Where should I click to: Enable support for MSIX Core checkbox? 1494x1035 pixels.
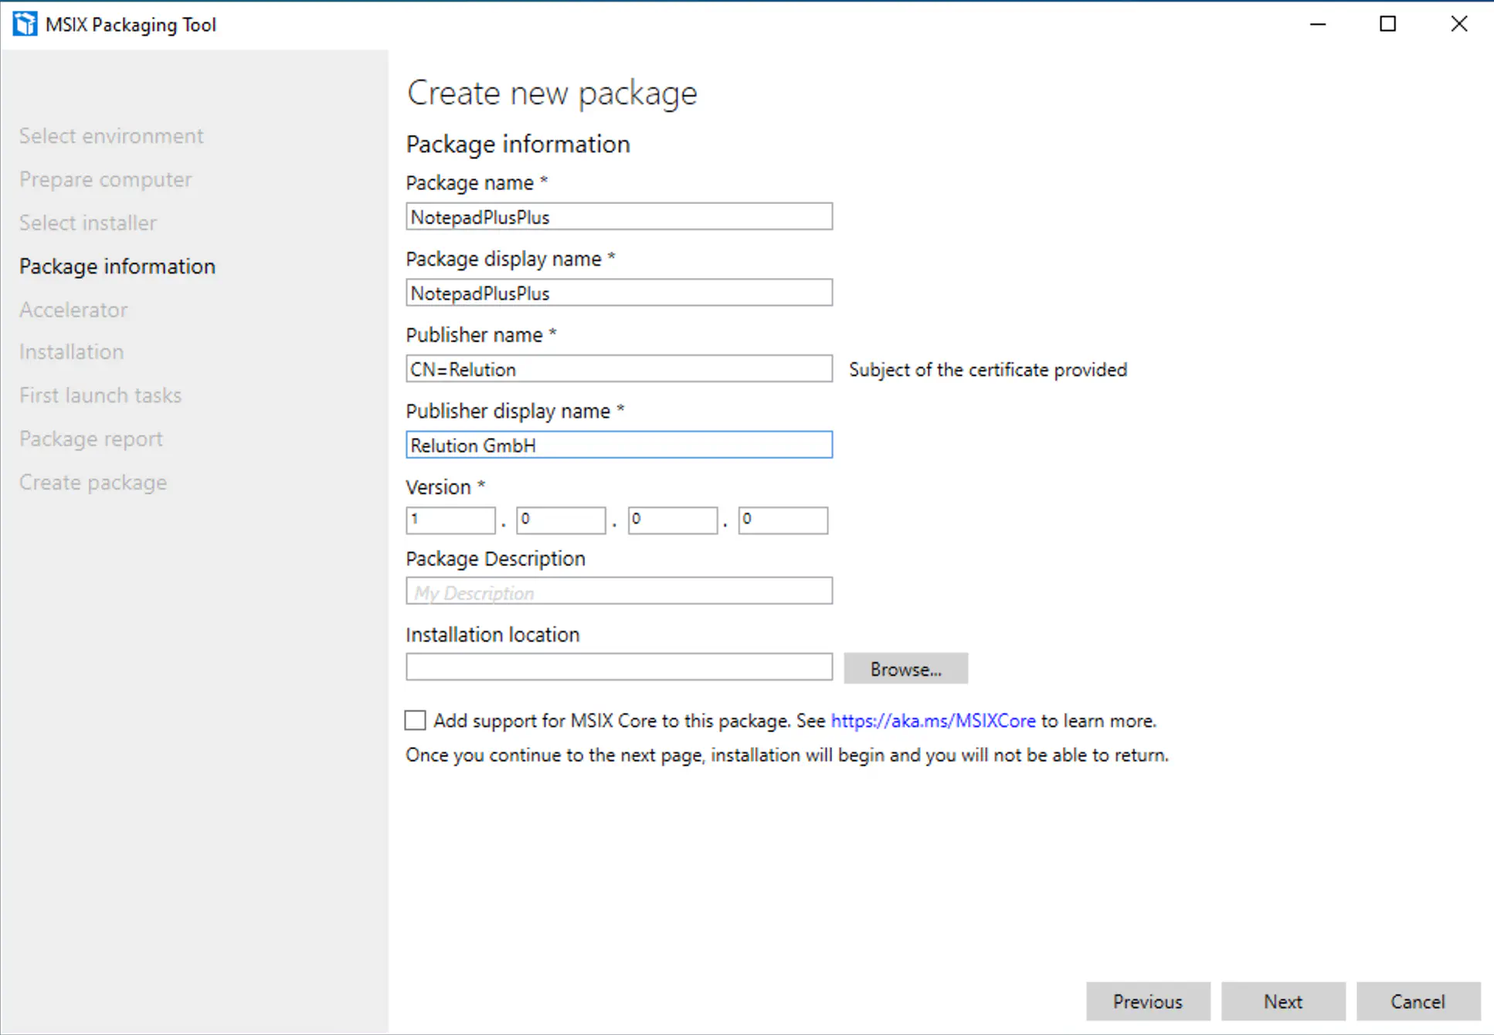[415, 720]
